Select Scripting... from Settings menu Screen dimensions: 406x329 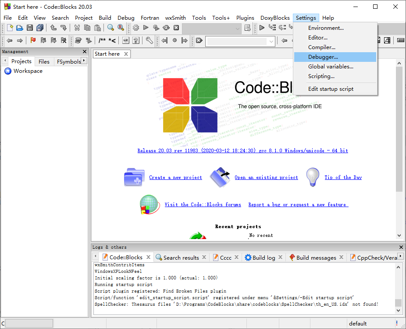(335, 76)
